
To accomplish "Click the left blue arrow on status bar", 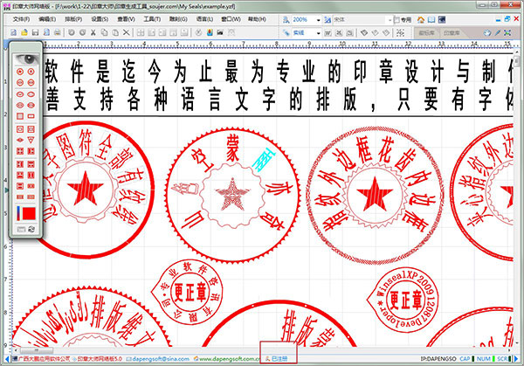I will click(7, 359).
